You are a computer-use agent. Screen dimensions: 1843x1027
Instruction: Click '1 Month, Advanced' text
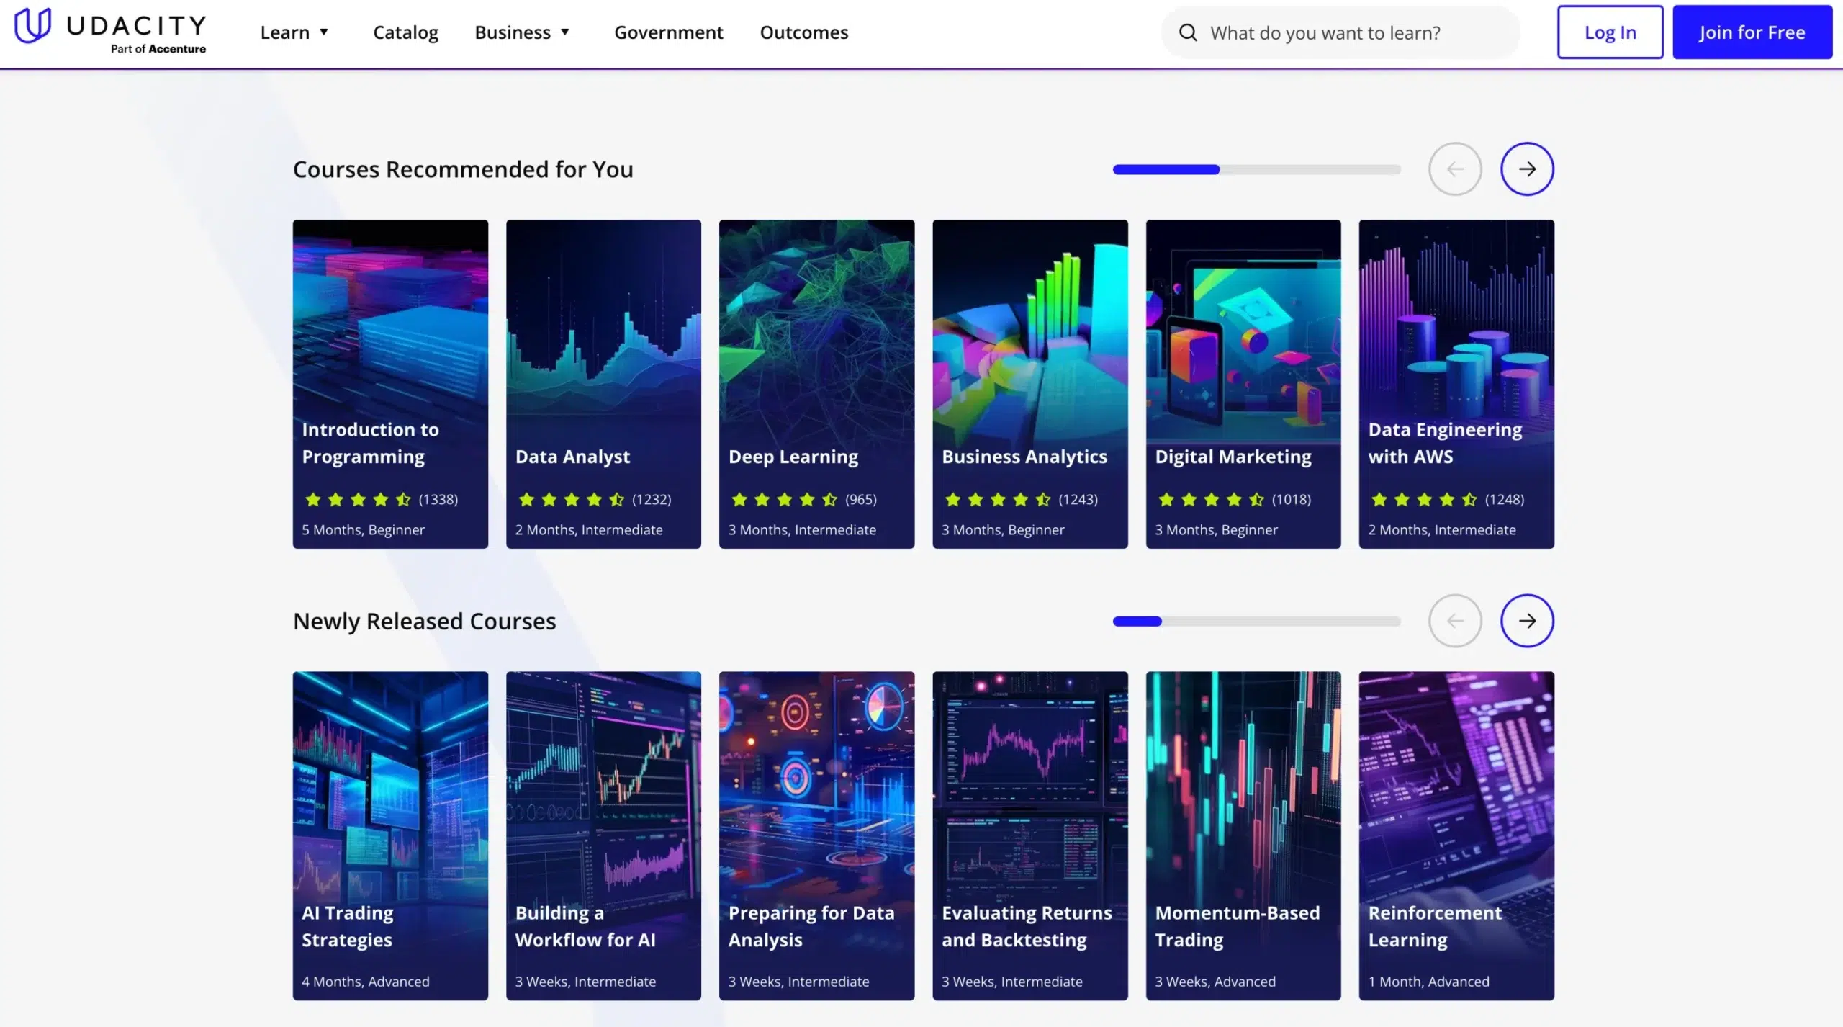1428,982
